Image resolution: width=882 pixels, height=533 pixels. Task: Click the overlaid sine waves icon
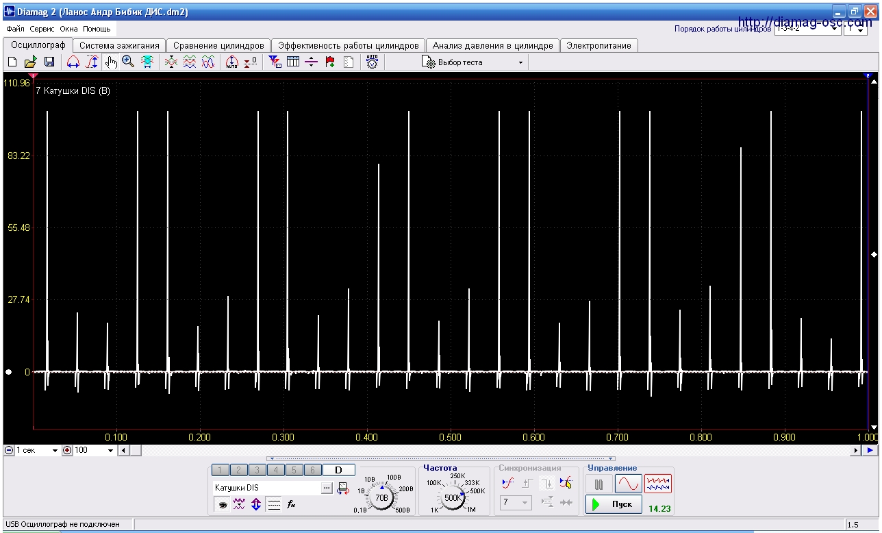(208, 62)
